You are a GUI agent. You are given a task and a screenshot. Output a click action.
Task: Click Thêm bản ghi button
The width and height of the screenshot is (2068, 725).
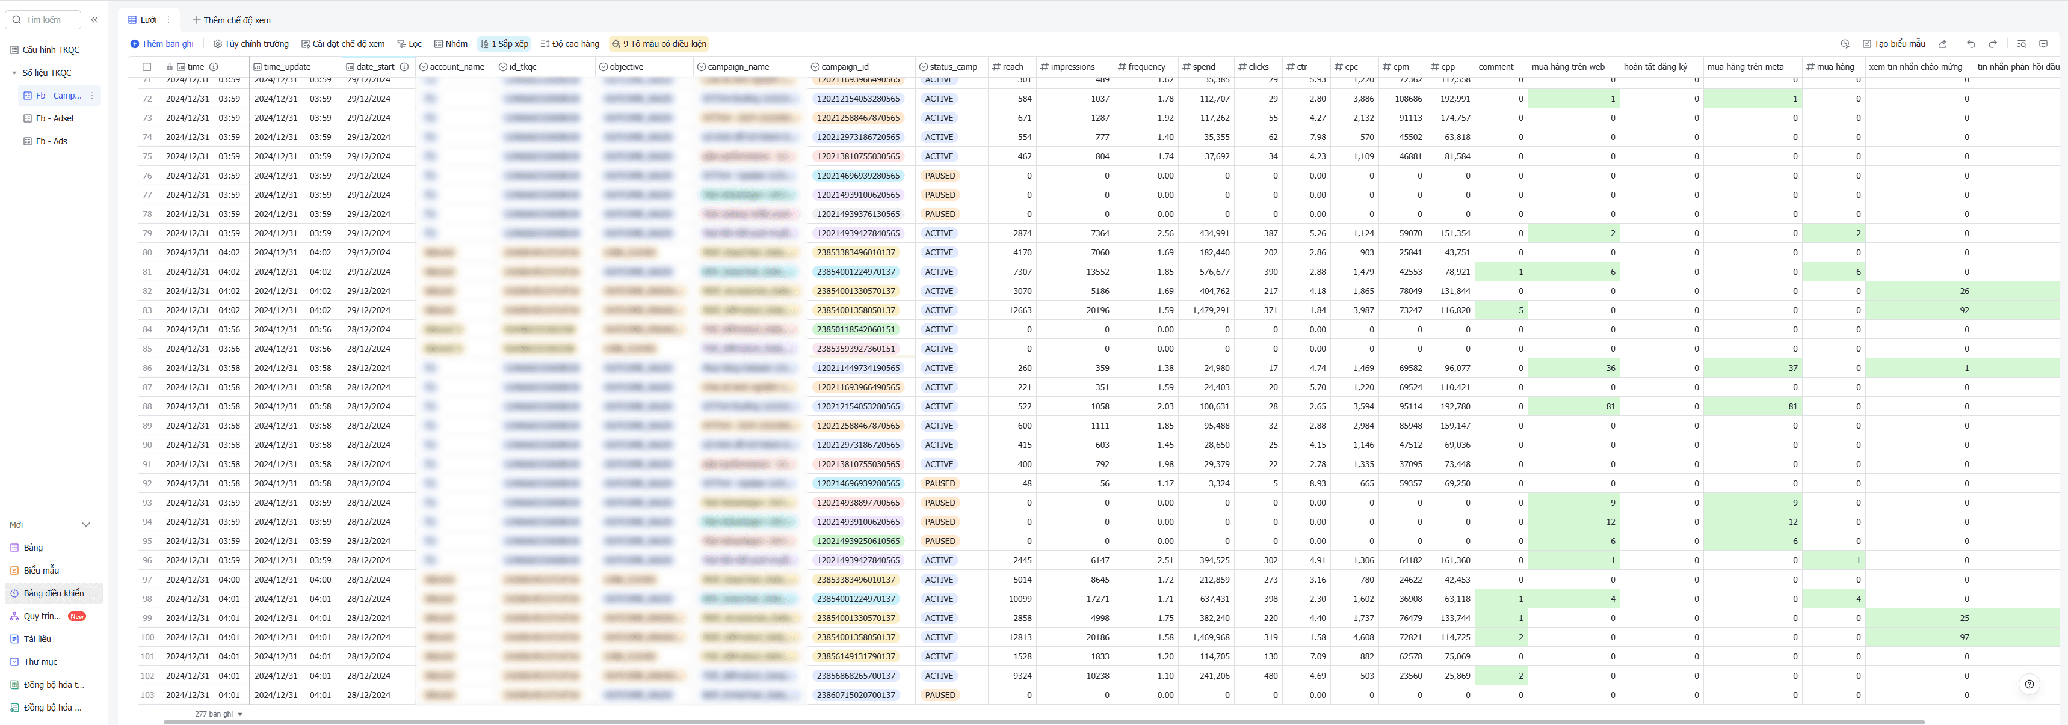pyautogui.click(x=162, y=44)
